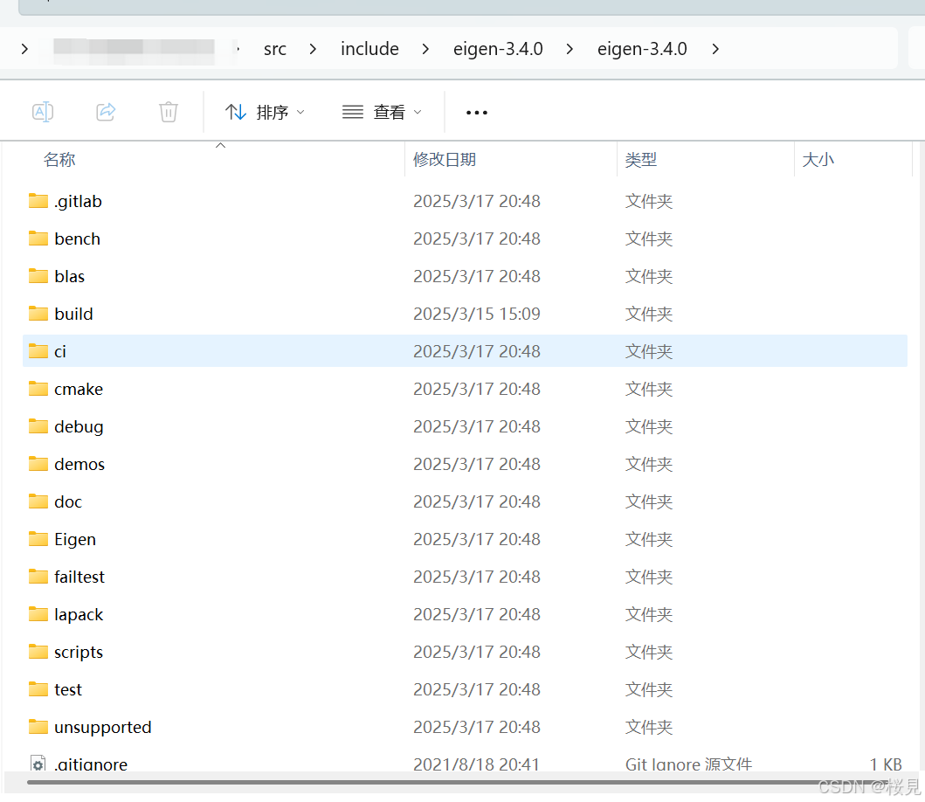
Task: Select the cmake folder icon
Action: pyautogui.click(x=38, y=389)
